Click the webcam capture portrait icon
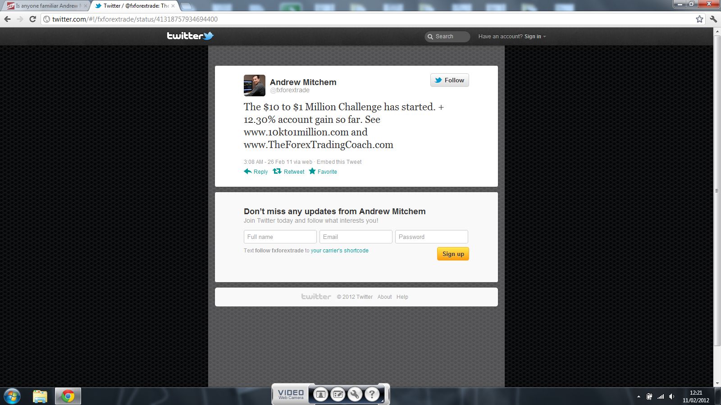This screenshot has width=721, height=405. 320,395
